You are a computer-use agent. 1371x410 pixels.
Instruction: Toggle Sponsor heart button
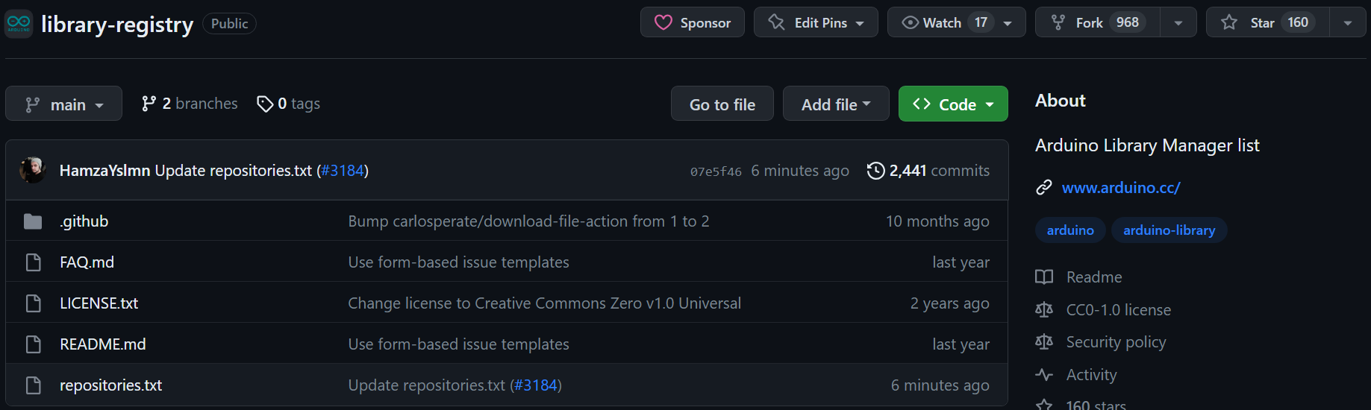[692, 22]
